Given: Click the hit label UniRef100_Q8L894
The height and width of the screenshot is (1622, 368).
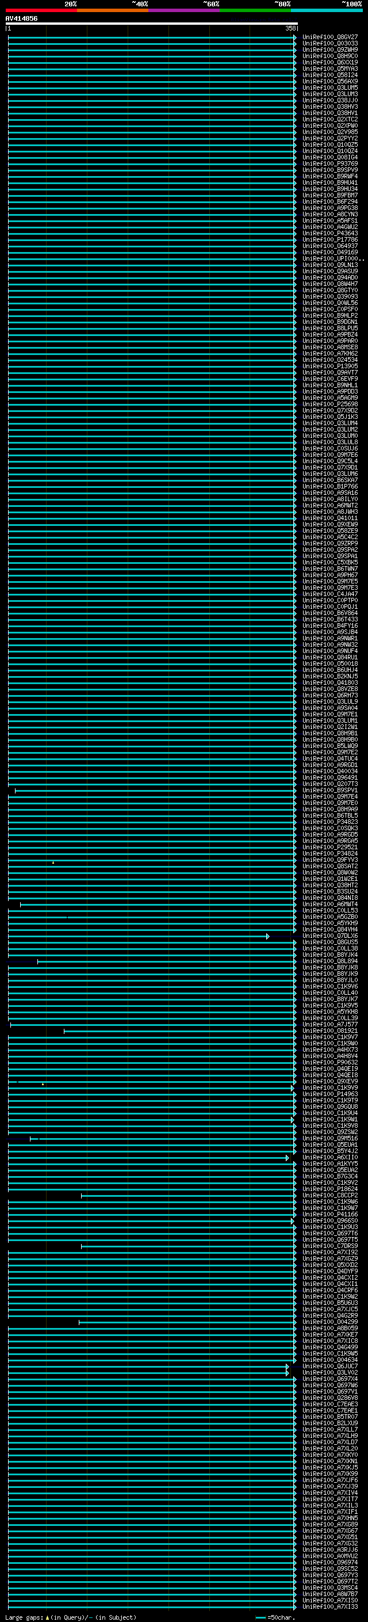Looking at the screenshot, I should pos(330,961).
